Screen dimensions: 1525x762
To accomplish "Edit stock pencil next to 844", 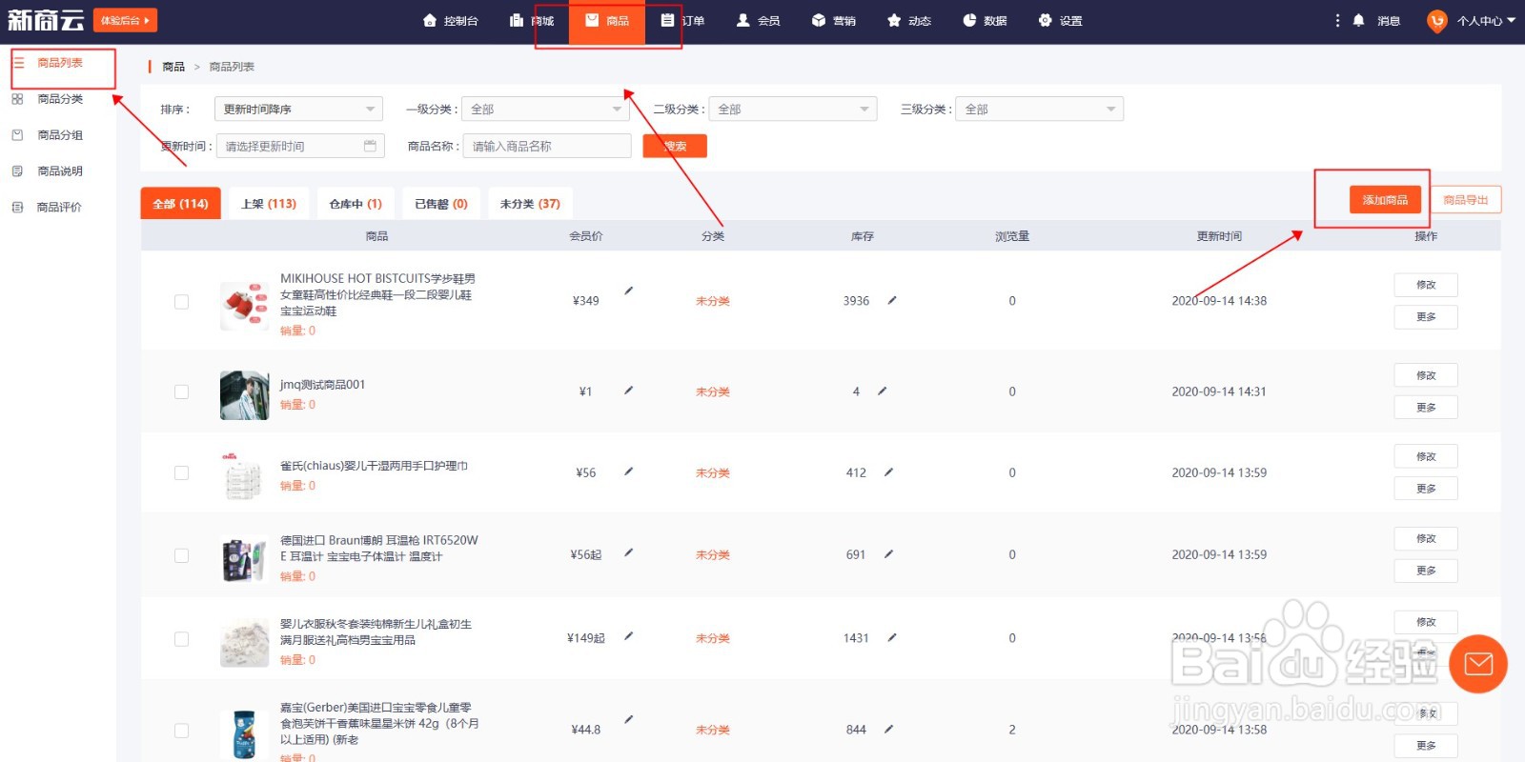I will pos(888,729).
